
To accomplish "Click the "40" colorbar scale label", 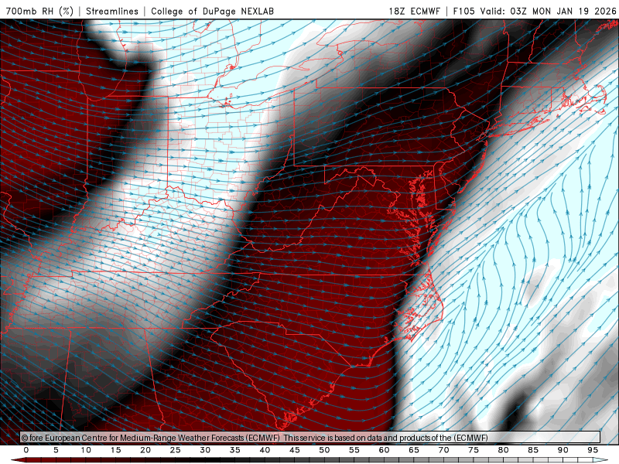I will pos(265,450).
